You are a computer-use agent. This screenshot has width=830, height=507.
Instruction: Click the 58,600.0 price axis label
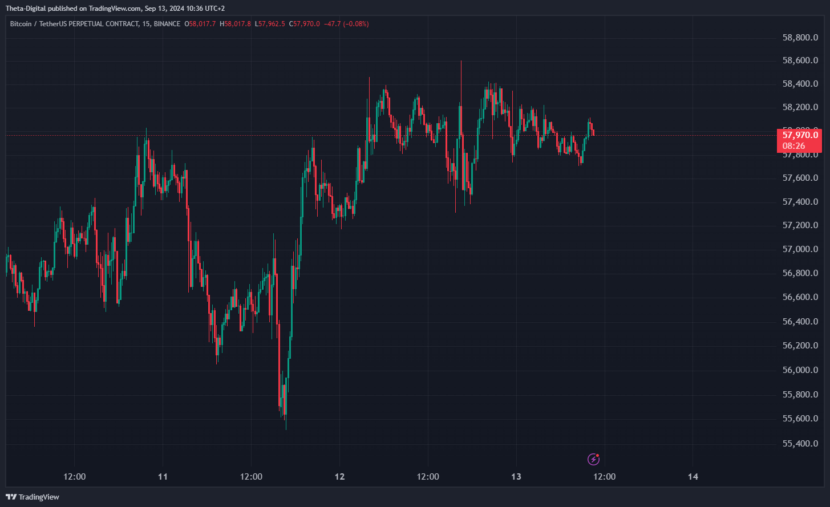[x=800, y=60]
